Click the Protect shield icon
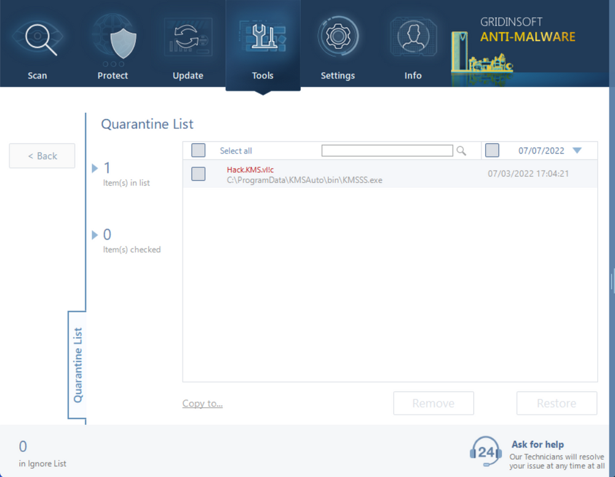Viewport: 615px width, 477px height. point(113,39)
